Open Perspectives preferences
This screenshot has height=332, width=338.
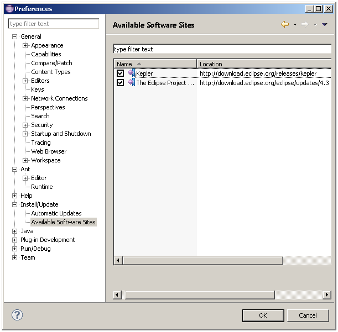pos(48,107)
